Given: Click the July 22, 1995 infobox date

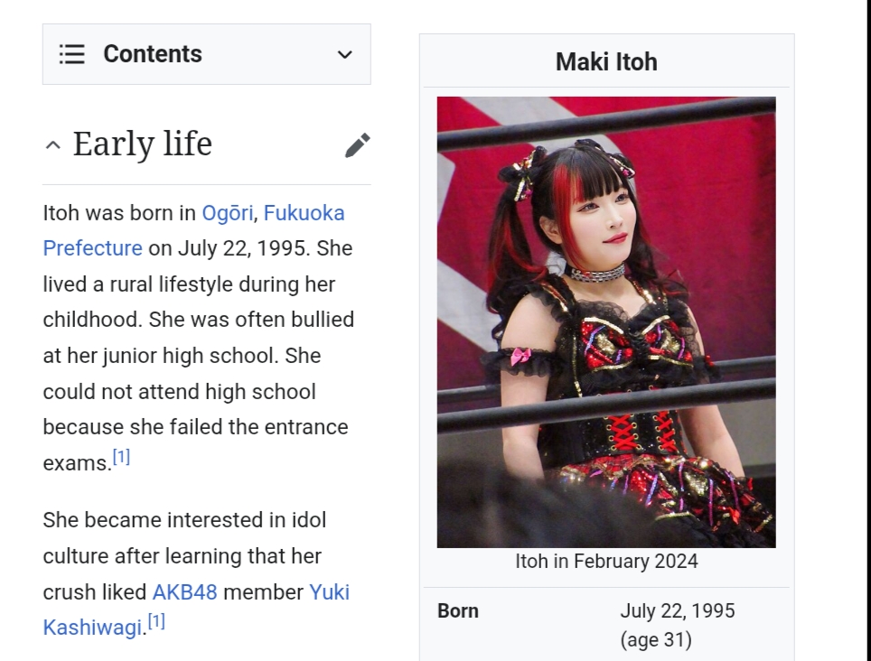Looking at the screenshot, I should click(x=677, y=611).
